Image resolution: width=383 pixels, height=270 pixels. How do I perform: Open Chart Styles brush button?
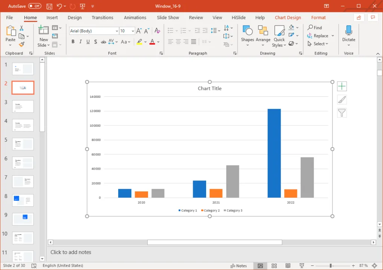click(342, 100)
